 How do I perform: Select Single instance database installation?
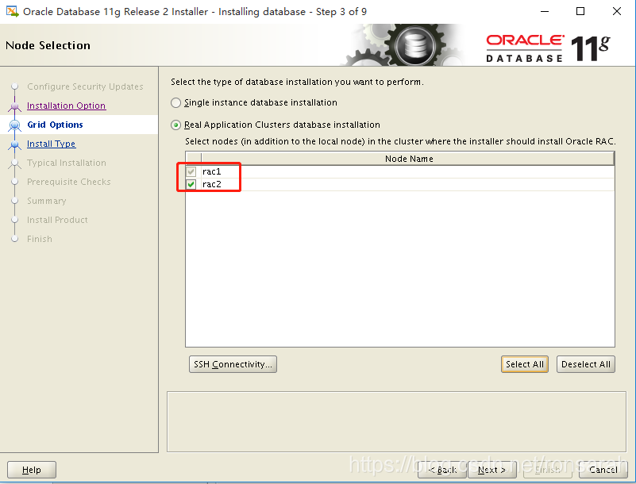point(174,102)
